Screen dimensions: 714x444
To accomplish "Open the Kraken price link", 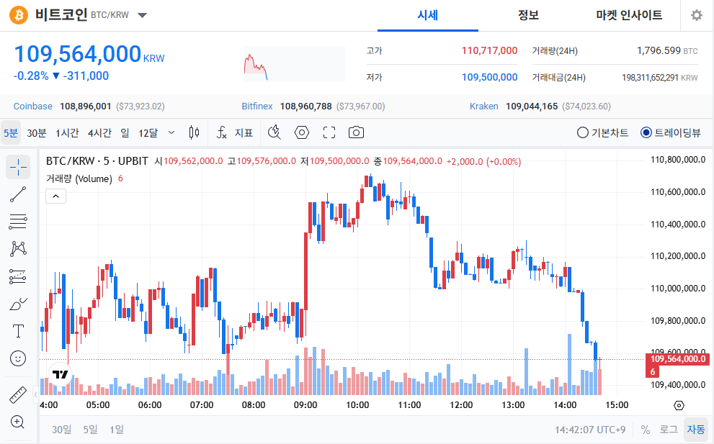I will 483,106.
